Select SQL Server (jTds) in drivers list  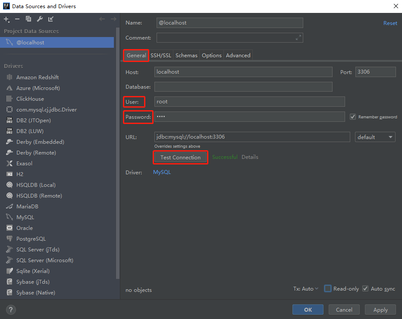tap(38, 249)
